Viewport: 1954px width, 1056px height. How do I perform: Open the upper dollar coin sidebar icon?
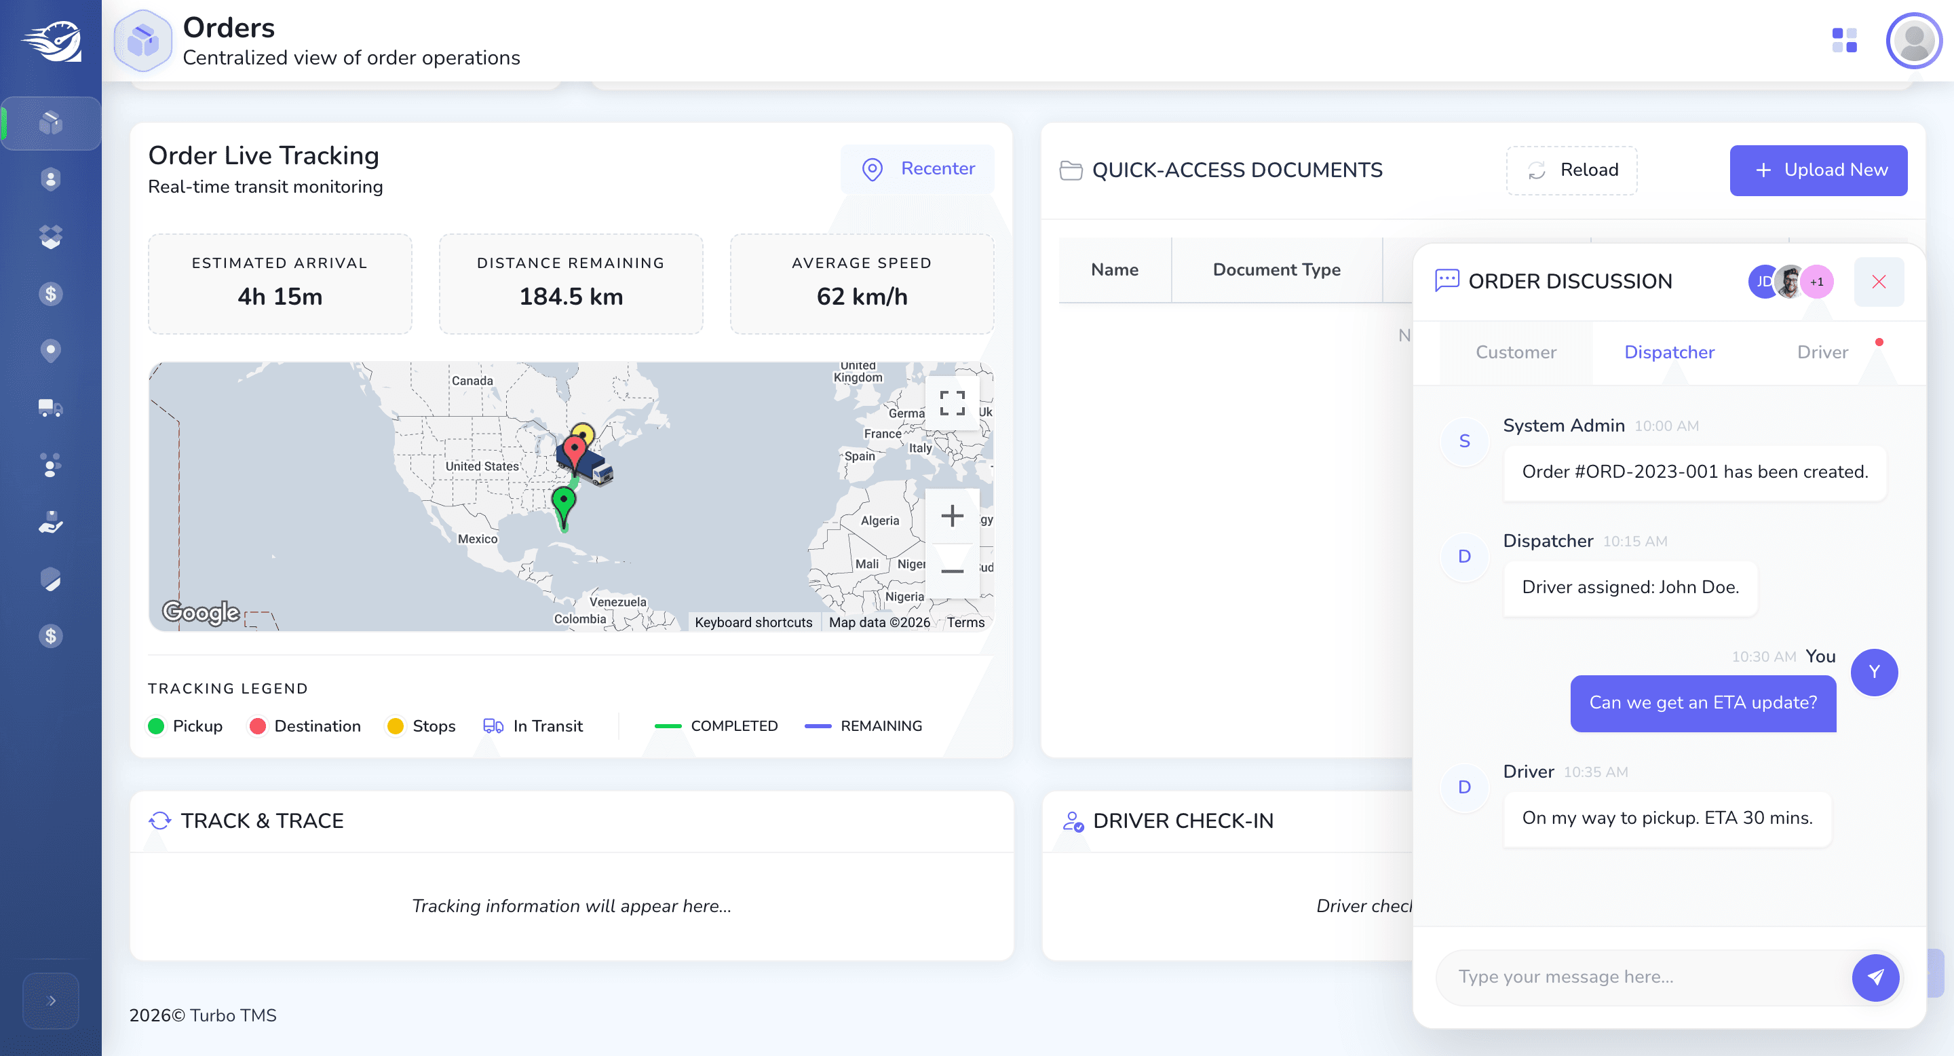(x=51, y=294)
